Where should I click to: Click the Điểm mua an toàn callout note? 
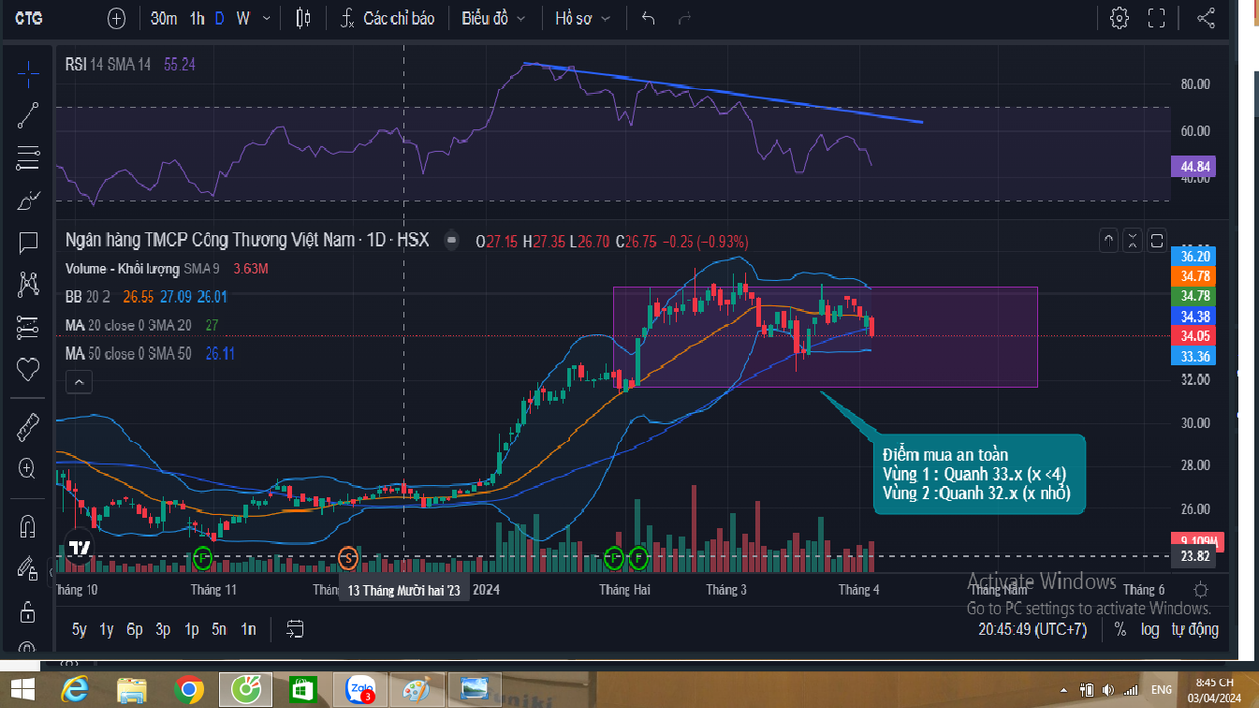[x=980, y=474]
